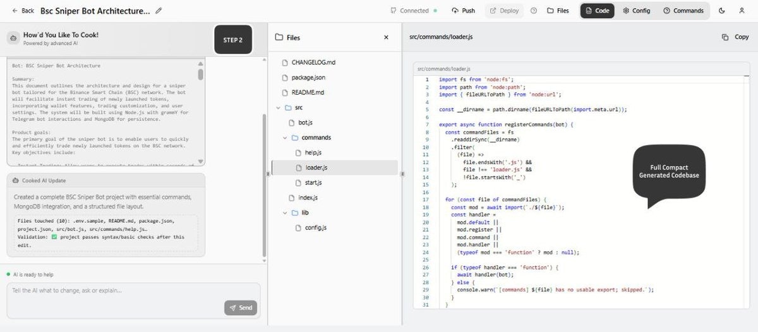758x332 pixels.
Task: Click the start.js file icon
Action: (x=299, y=183)
